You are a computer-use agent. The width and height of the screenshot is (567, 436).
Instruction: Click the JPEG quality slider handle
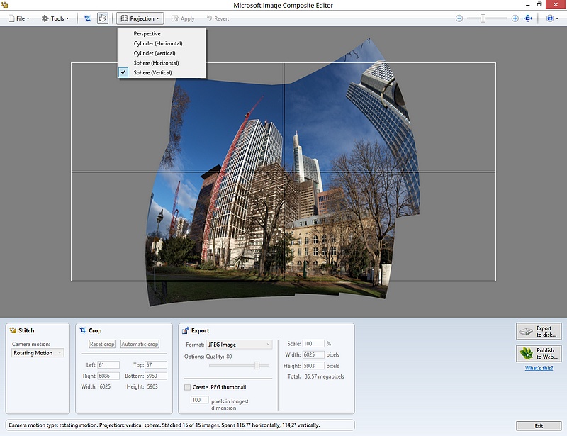coord(257,365)
